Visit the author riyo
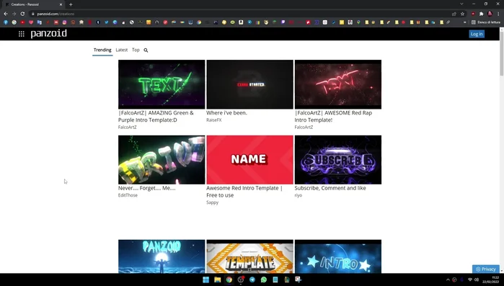This screenshot has width=504, height=286. click(x=299, y=195)
